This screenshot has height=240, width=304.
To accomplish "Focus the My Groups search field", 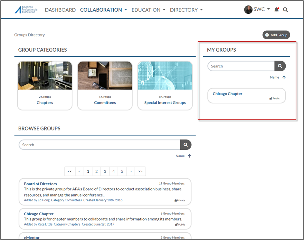I will [x=241, y=66].
